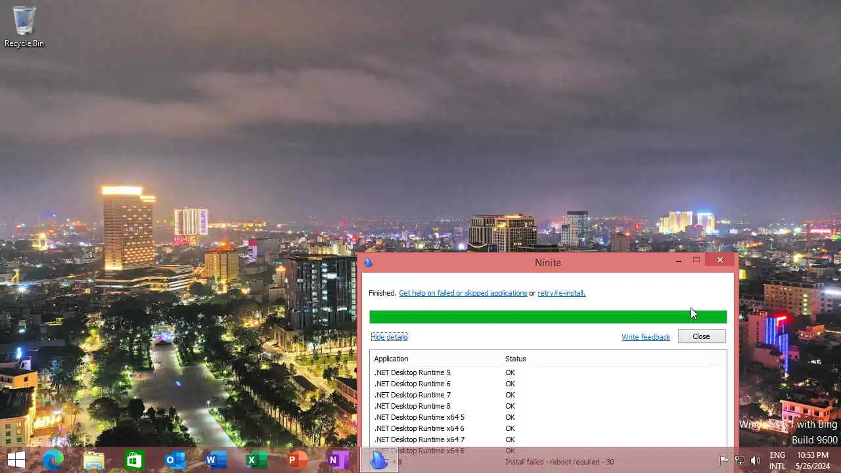
Task: Launch OneNote from the taskbar
Action: click(x=338, y=460)
